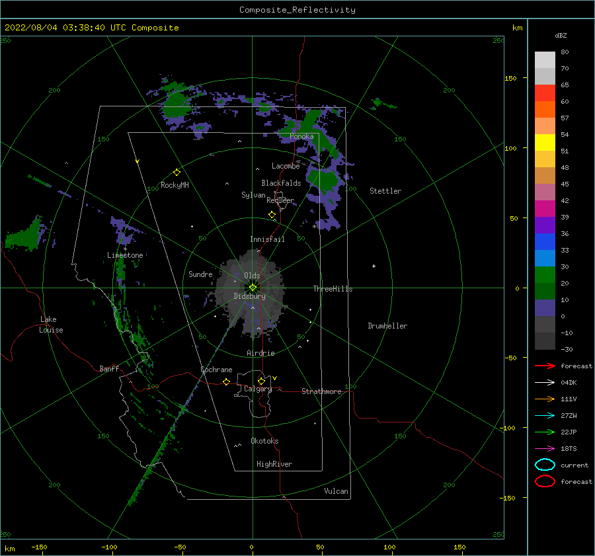This screenshot has height=556, width=595.
Task: Click the cyan current ellipse in the legend
Action: [545, 465]
